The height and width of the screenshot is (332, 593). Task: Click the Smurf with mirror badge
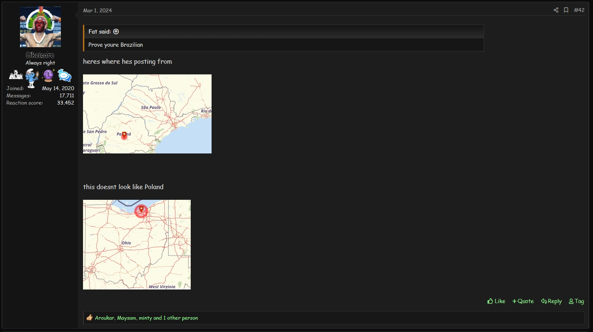[32, 77]
